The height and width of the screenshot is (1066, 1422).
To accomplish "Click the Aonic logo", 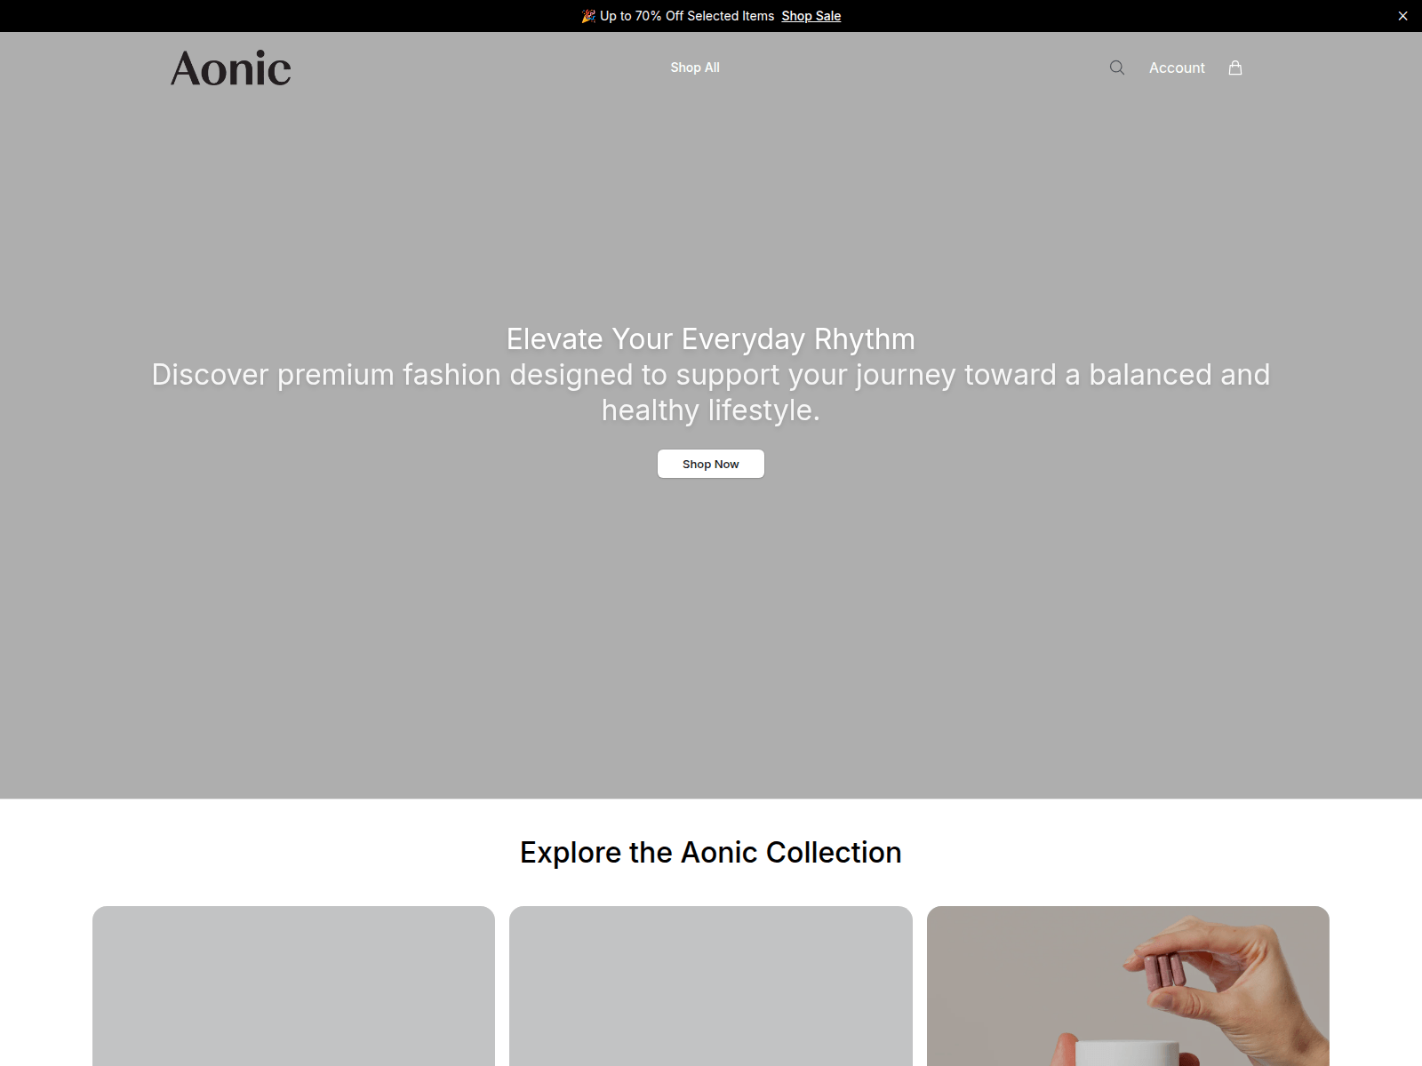I will [231, 68].
